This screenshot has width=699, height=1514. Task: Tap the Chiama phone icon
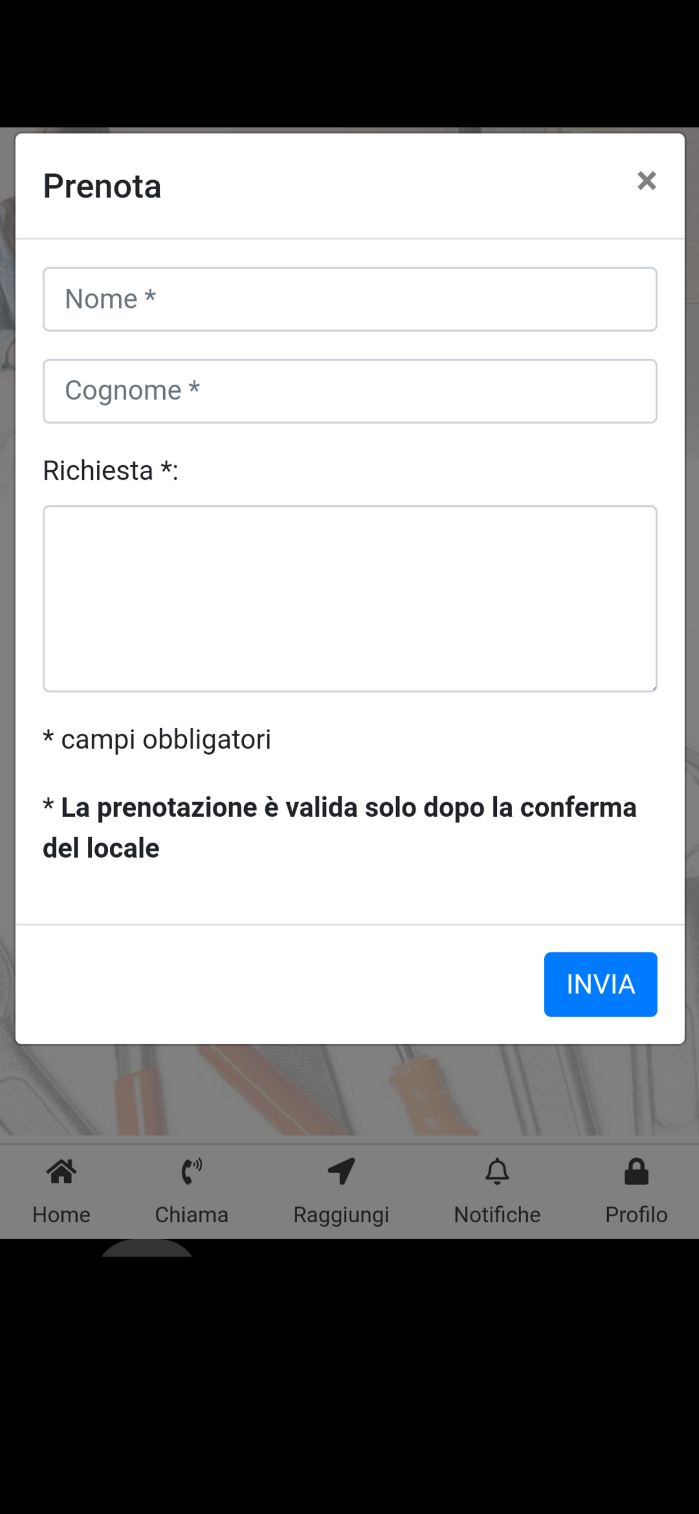191,1172
